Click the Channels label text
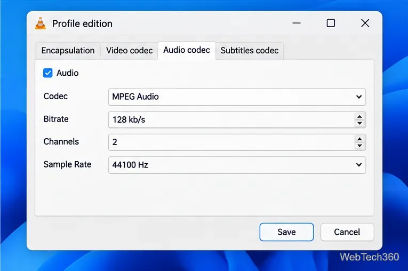Screen dimensions: 408x271 click(61, 141)
